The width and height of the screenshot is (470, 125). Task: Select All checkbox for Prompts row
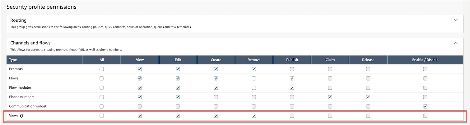(x=102, y=69)
